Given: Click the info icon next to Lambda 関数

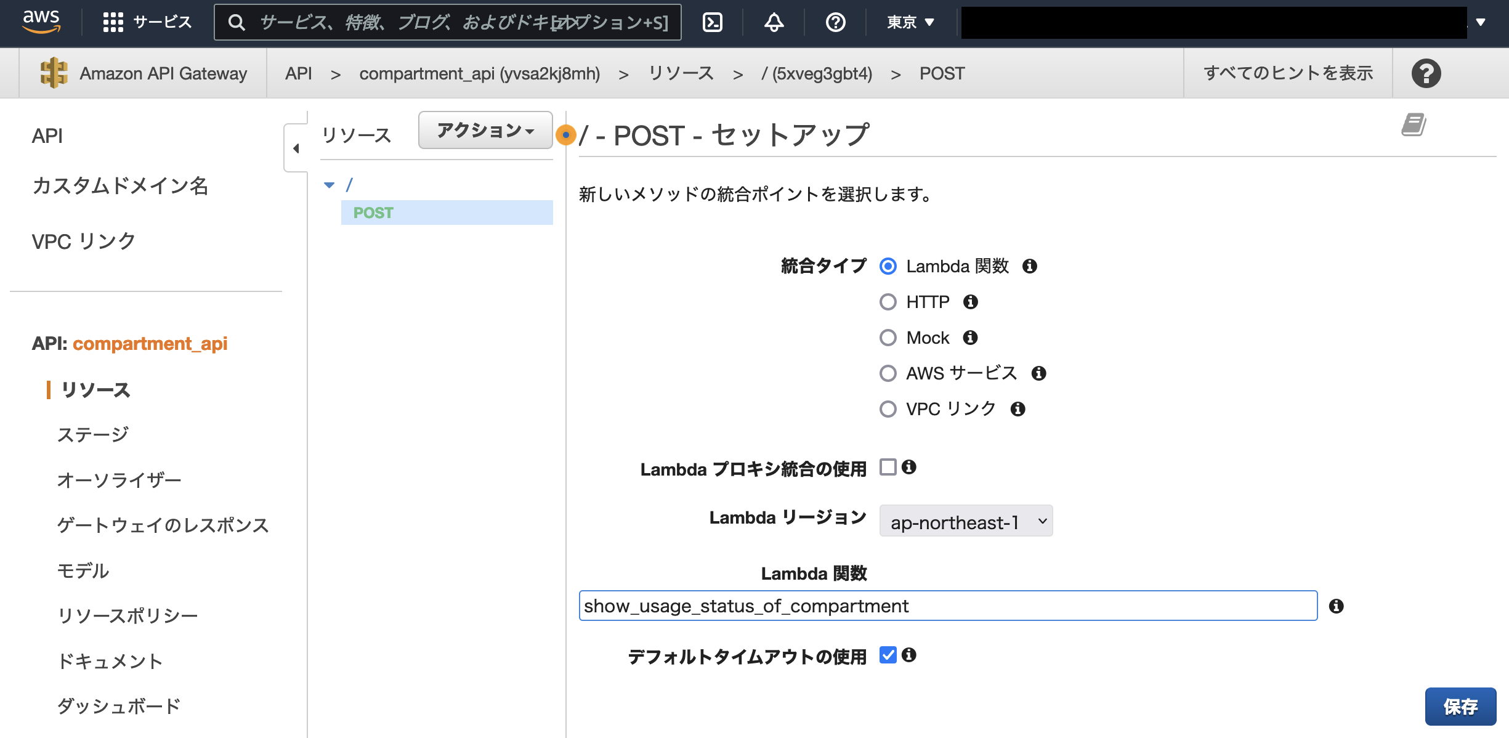Looking at the screenshot, I should tap(1031, 266).
